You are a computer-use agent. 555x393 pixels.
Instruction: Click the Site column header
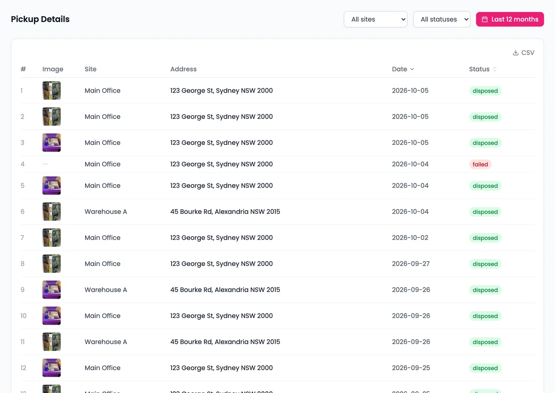(x=91, y=69)
